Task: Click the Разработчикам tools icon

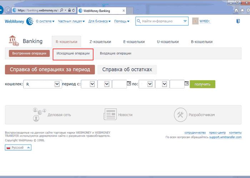Action: 180,115
